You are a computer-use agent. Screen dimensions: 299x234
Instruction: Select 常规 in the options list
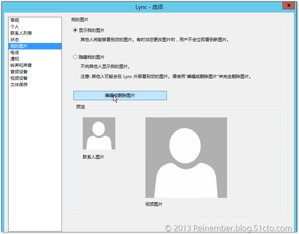[x=15, y=20]
